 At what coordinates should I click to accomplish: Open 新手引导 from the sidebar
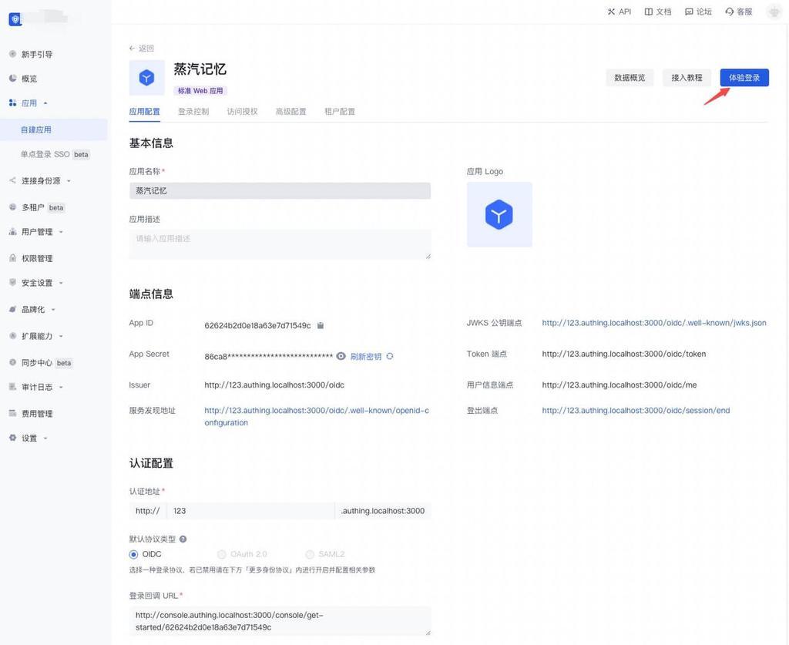(37, 55)
